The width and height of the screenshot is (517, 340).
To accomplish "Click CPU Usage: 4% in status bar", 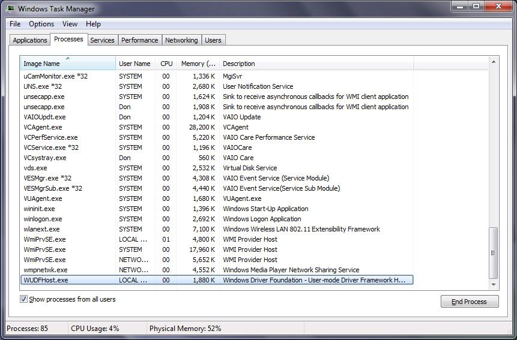I will [95, 329].
